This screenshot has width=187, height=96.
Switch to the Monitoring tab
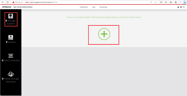click(103, 7)
